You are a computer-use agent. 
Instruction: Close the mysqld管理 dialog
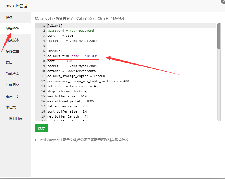223,1
